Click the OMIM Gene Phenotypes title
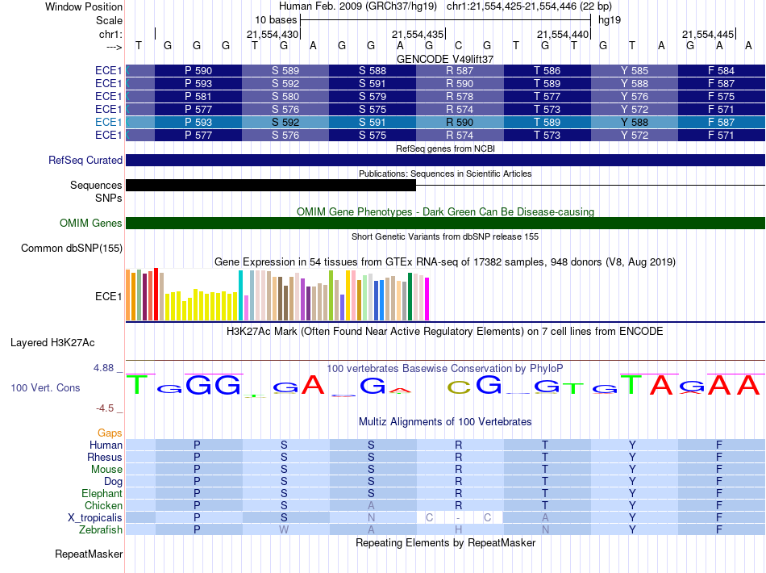Viewport: 766px width, 573px height. 445,211
